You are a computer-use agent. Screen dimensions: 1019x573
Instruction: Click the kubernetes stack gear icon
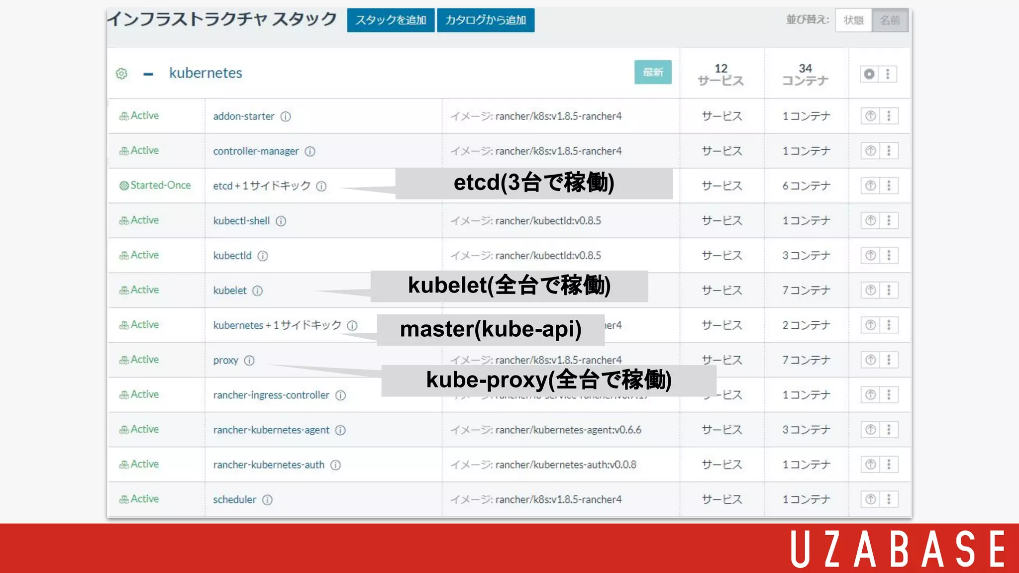coord(122,74)
